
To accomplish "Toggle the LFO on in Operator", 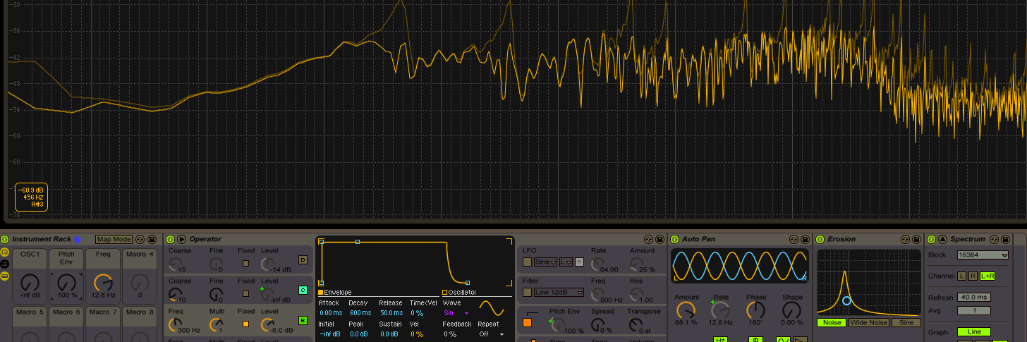I will coord(527,262).
